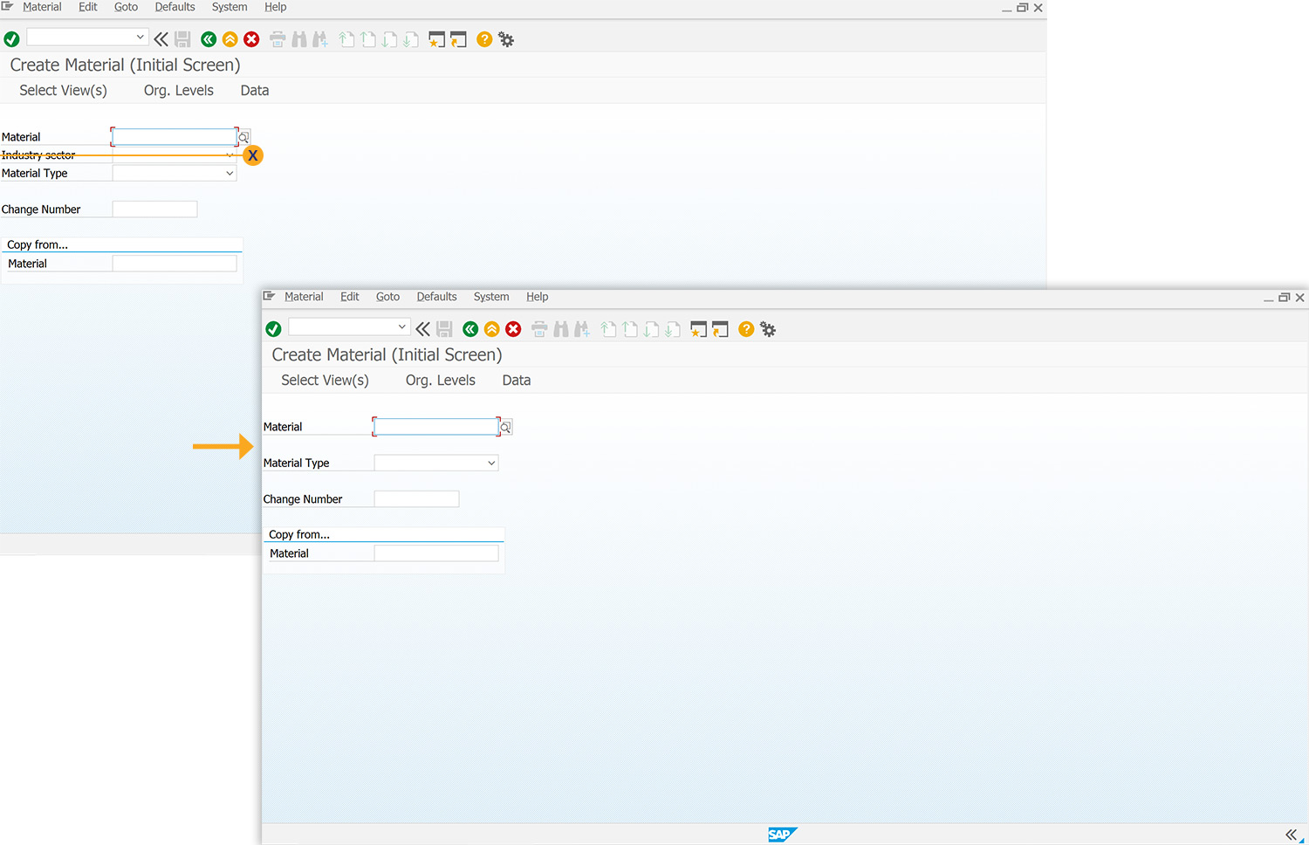The image size is (1309, 845).
Task: Click Select View(s) button in front window
Action: [326, 381]
